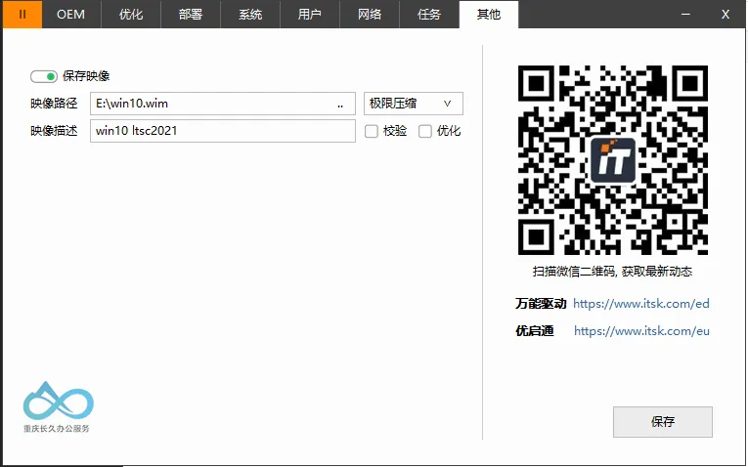Check the 优化 checkbox
Image resolution: width=748 pixels, height=467 pixels.
coord(425,131)
